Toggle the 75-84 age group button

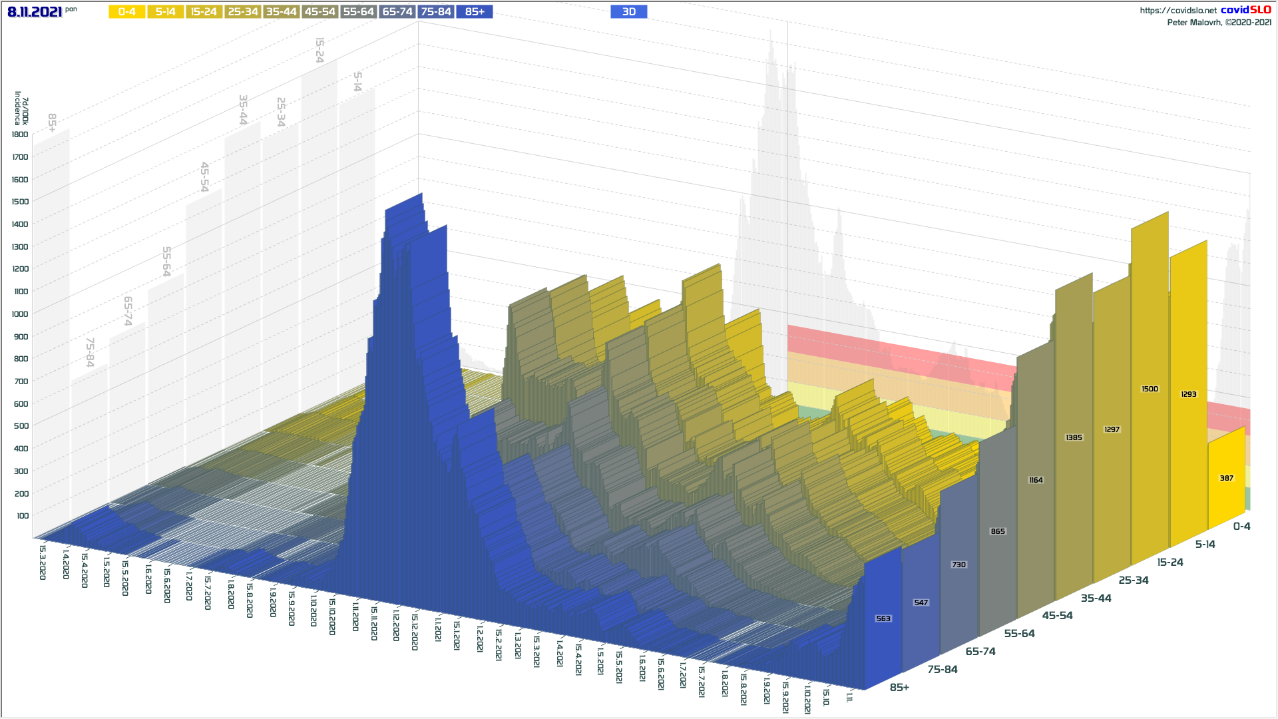[436, 12]
